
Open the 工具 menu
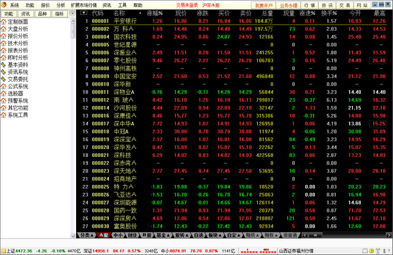(x=122, y=5)
